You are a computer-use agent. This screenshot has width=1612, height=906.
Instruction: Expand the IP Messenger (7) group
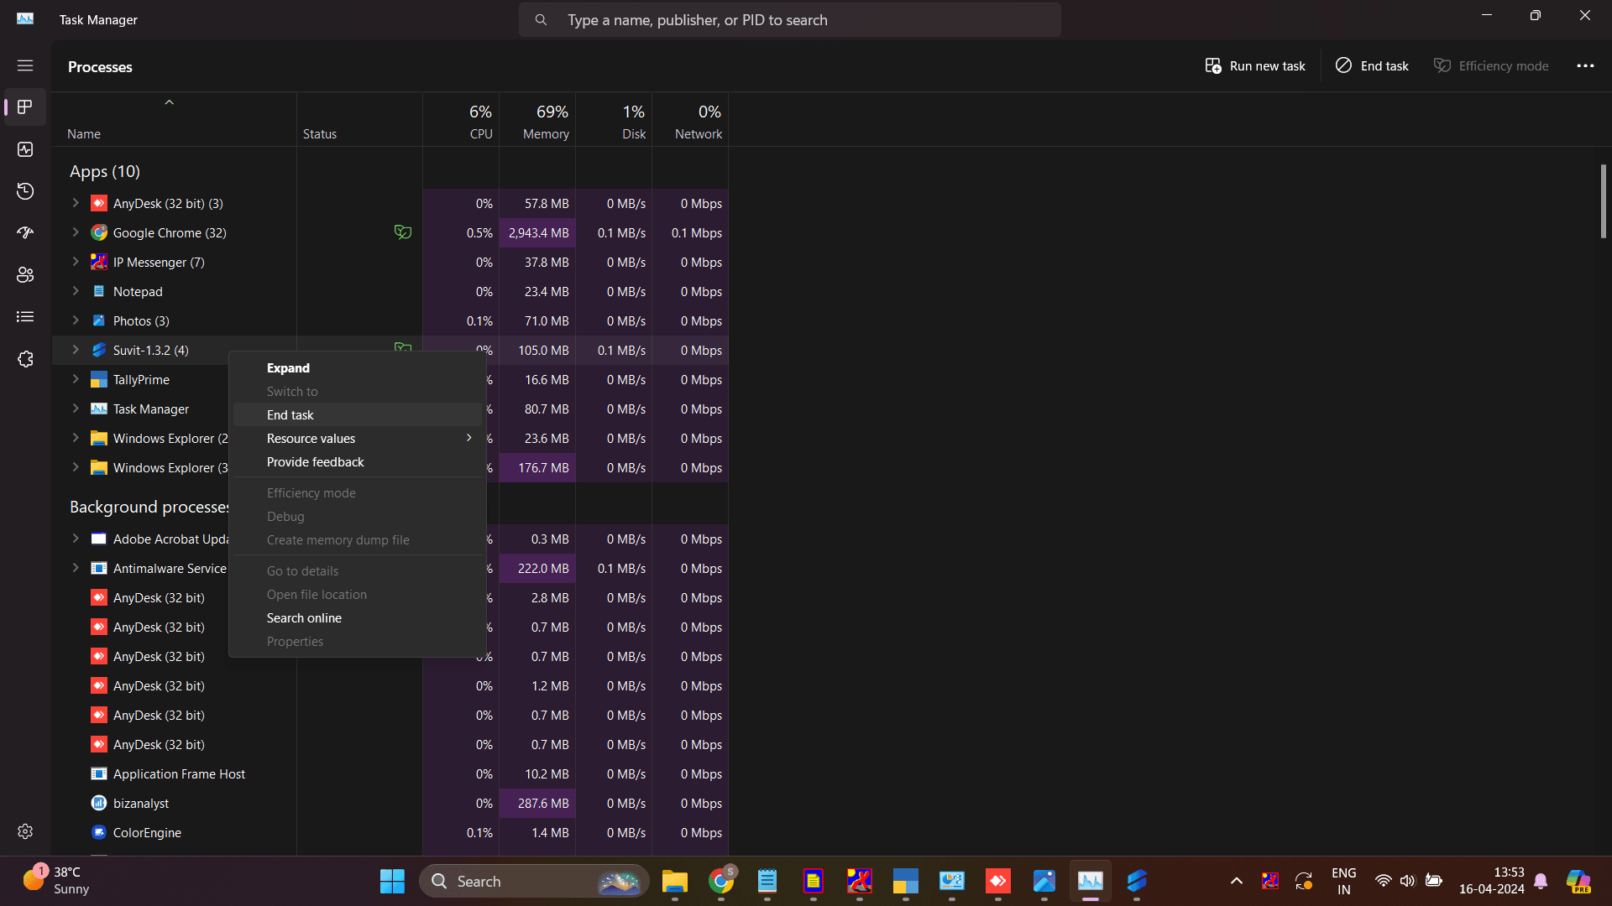click(x=76, y=262)
